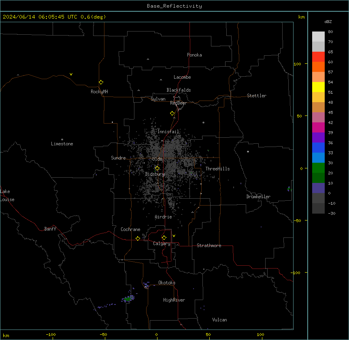349x340 pixels.
Task: Click the purple echo cluster left of Okotoks
Action: tap(146, 285)
